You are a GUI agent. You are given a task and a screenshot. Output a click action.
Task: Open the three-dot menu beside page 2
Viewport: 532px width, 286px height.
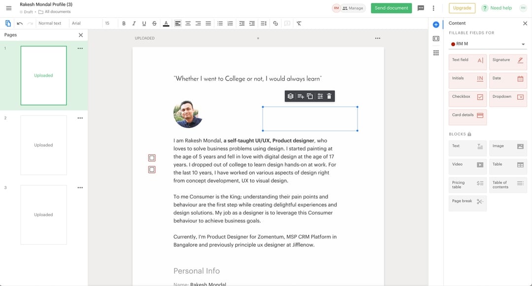(80, 118)
